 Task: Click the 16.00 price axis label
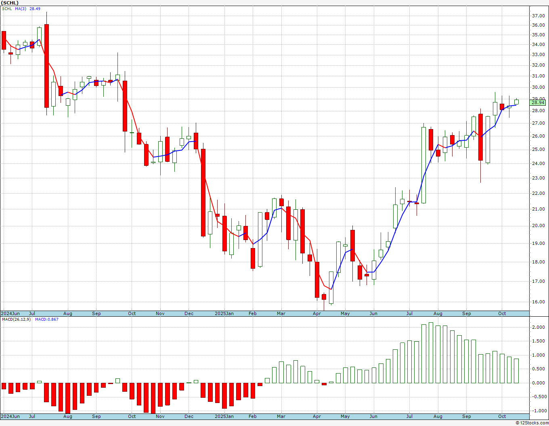pos(539,302)
